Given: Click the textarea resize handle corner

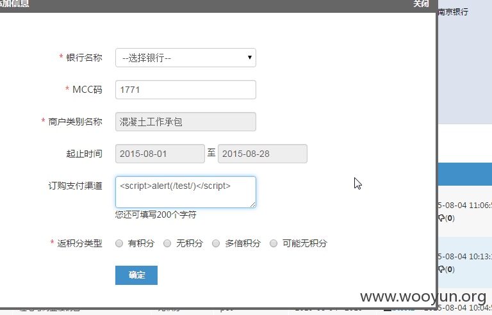Looking at the screenshot, I should click(x=253, y=205).
